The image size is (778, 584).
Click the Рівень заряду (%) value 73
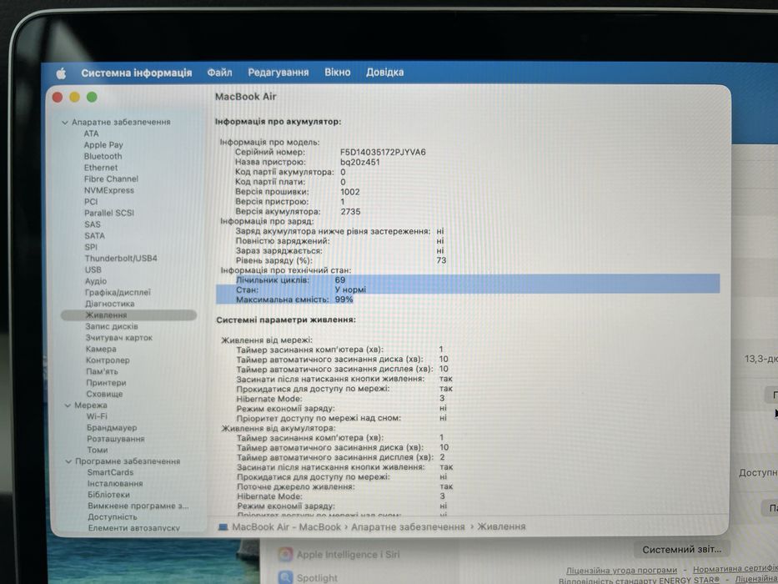pos(441,260)
